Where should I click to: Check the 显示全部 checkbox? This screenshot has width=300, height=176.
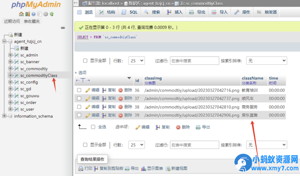(85, 60)
